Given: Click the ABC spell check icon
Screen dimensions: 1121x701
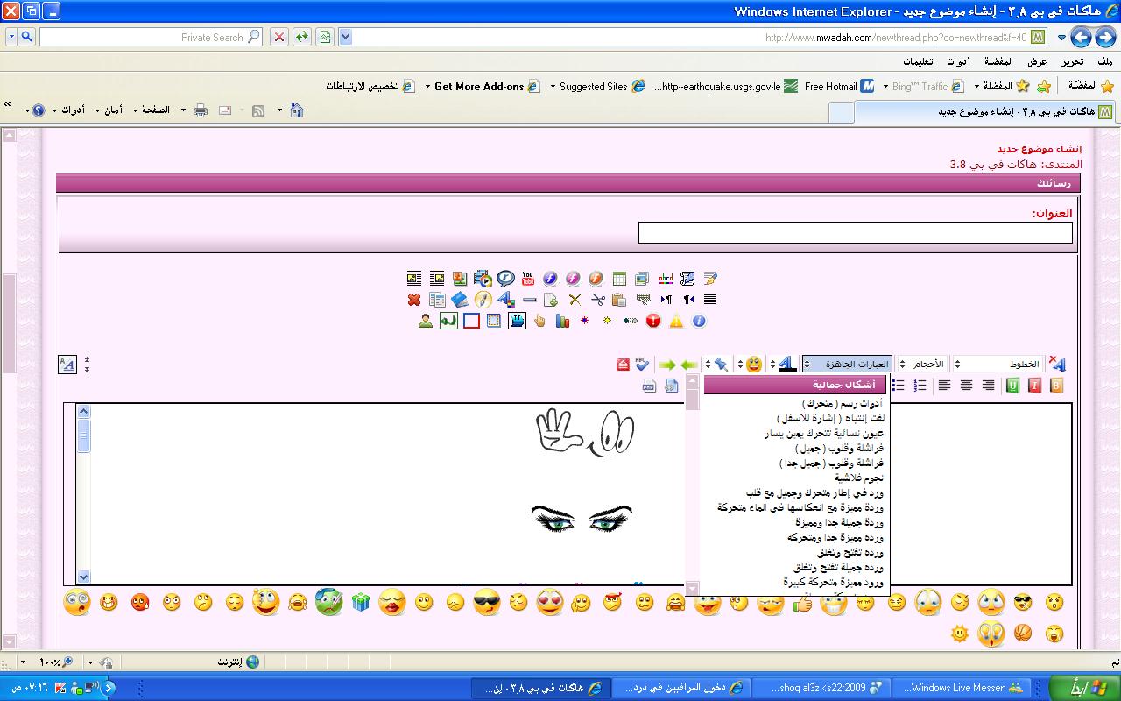Looking at the screenshot, I should (x=643, y=364).
